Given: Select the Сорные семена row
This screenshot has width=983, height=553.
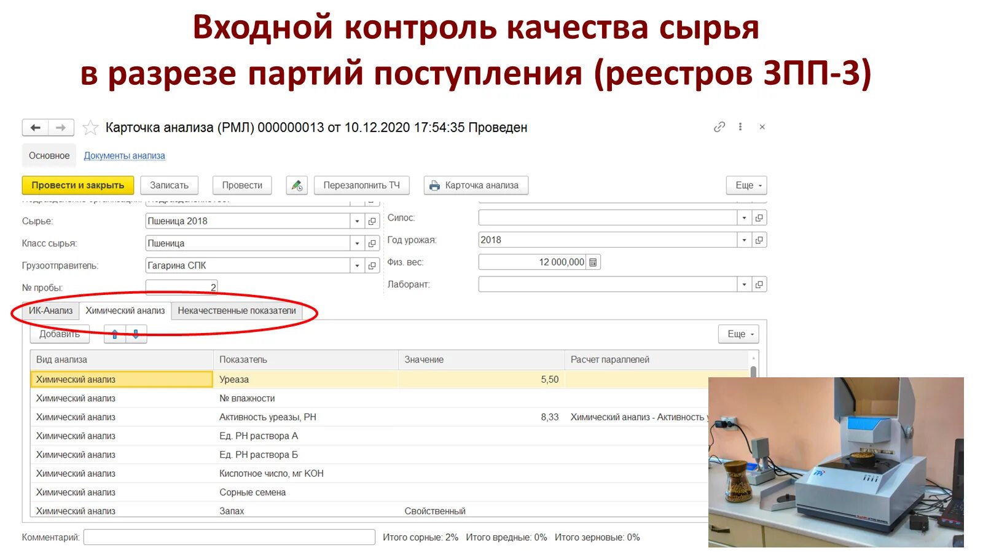Looking at the screenshot, I should coord(369,492).
